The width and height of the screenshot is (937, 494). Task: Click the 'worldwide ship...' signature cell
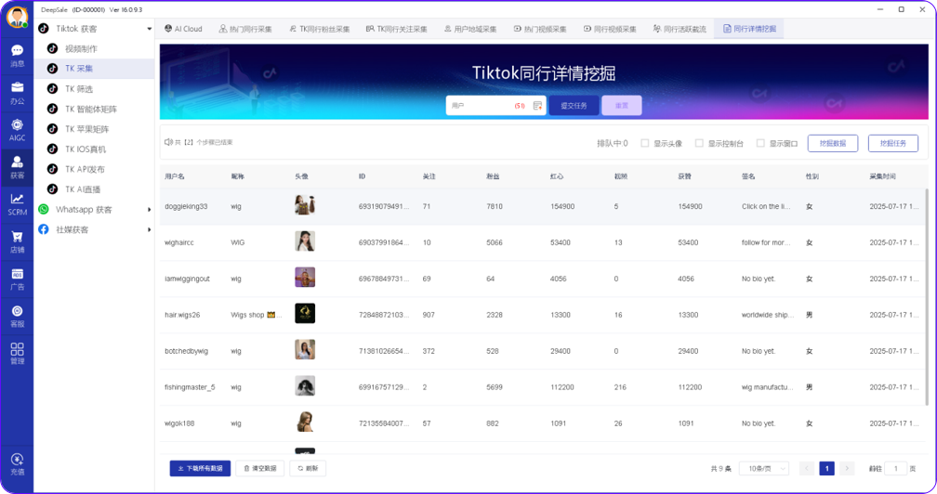click(x=768, y=315)
